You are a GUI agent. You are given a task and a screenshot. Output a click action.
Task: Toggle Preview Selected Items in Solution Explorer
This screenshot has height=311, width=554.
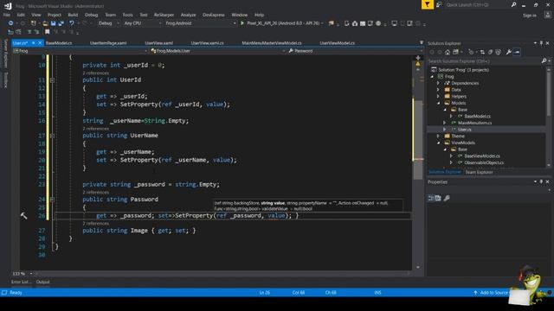(517, 52)
